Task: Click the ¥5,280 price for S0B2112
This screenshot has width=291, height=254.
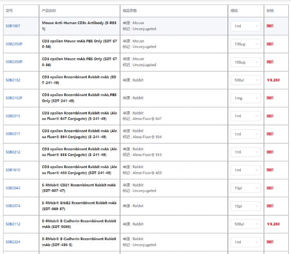Action: [x=273, y=224]
